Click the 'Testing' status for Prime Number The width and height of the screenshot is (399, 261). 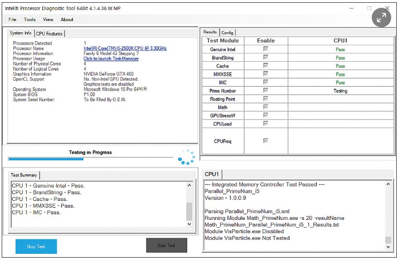pos(340,91)
